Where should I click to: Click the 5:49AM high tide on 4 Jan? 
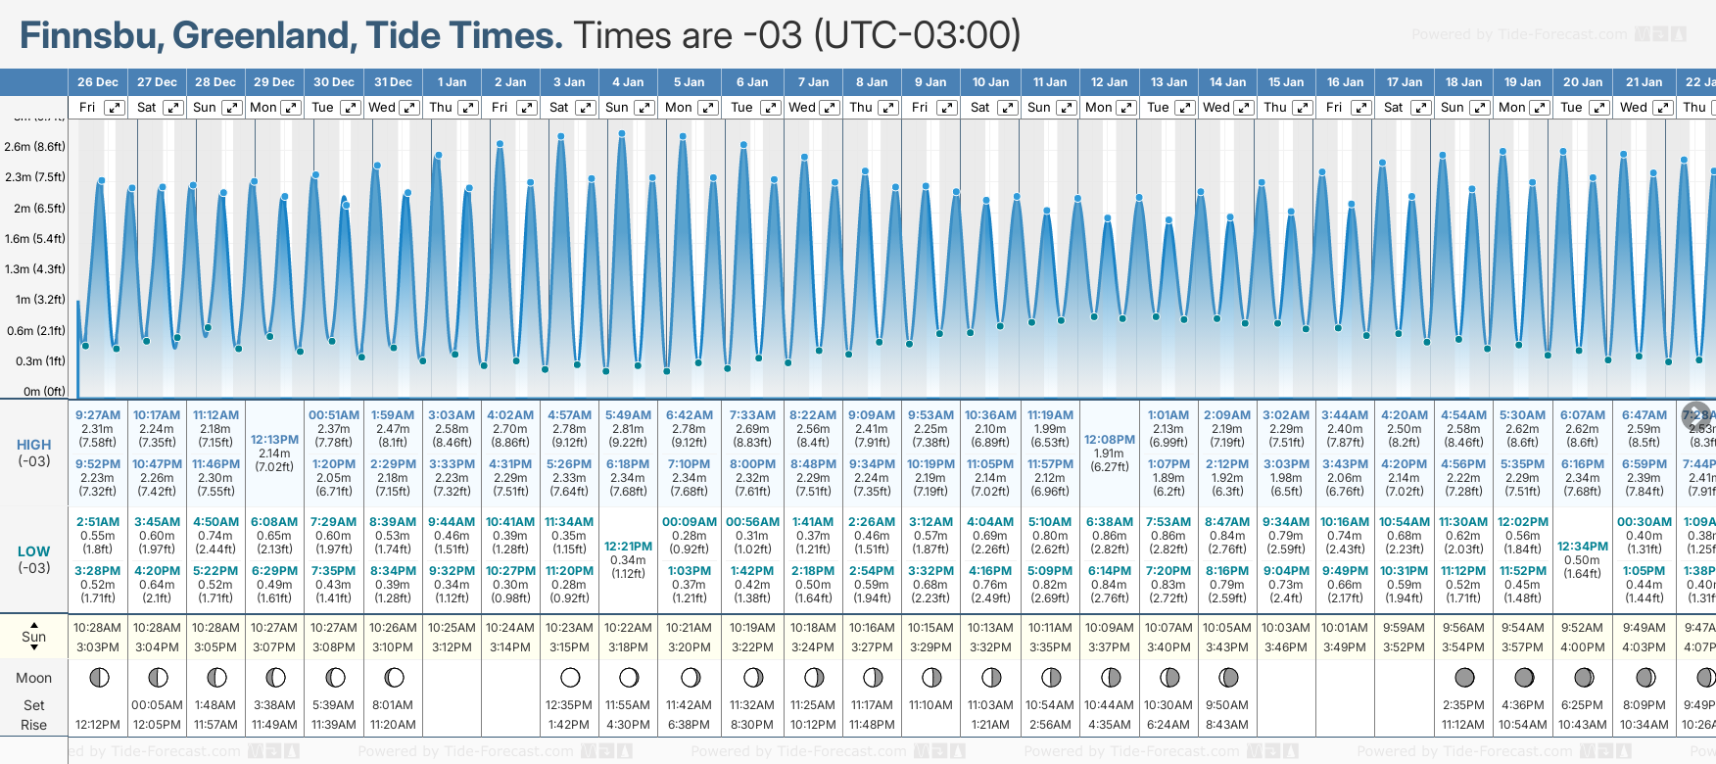628,415
